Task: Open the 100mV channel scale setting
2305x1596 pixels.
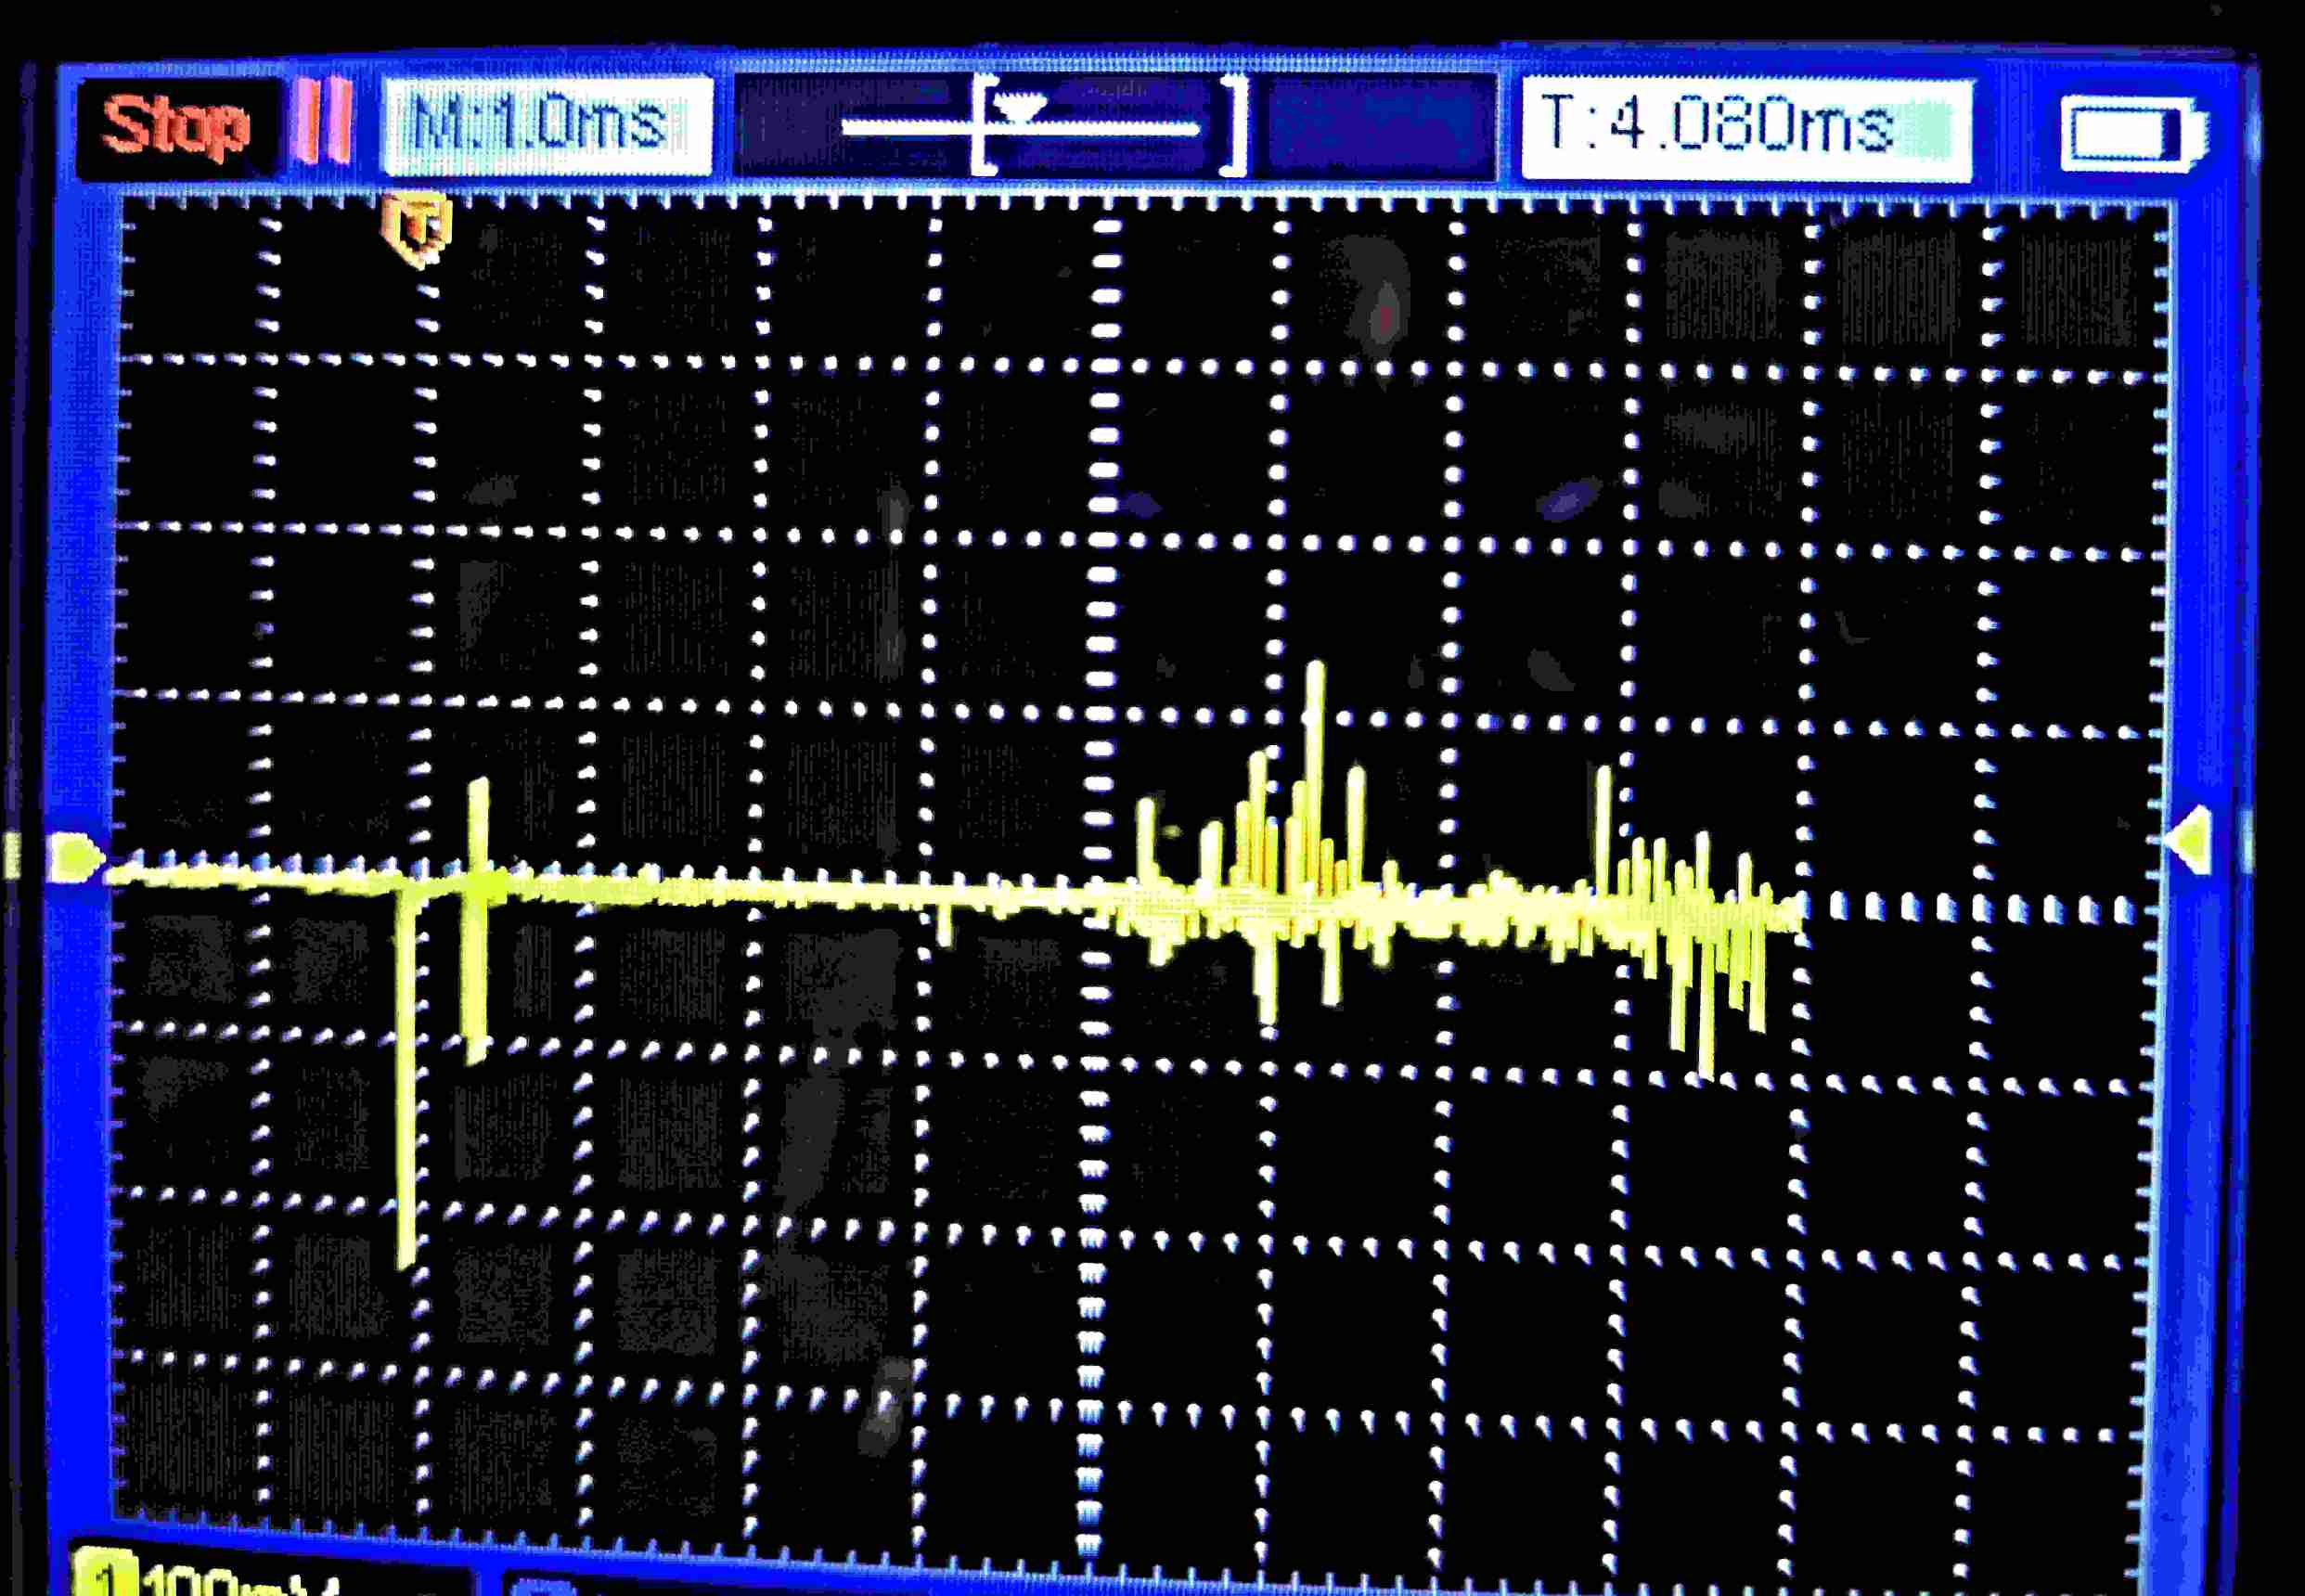Action: coord(240,1584)
